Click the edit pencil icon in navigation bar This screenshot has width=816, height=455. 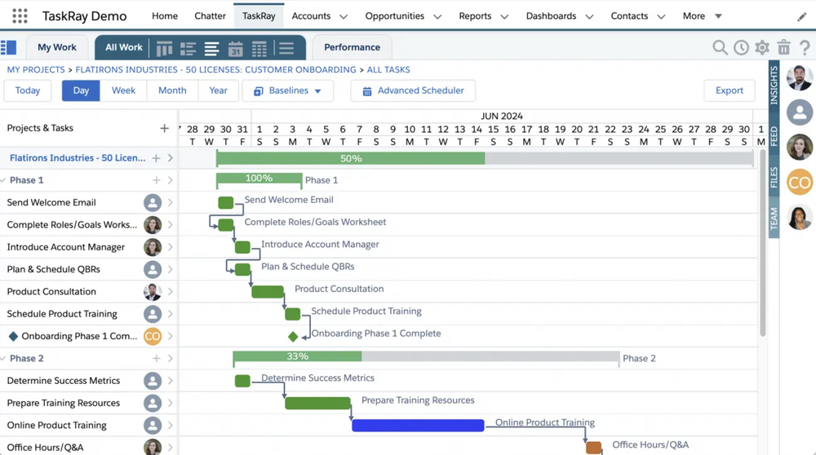coord(802,16)
